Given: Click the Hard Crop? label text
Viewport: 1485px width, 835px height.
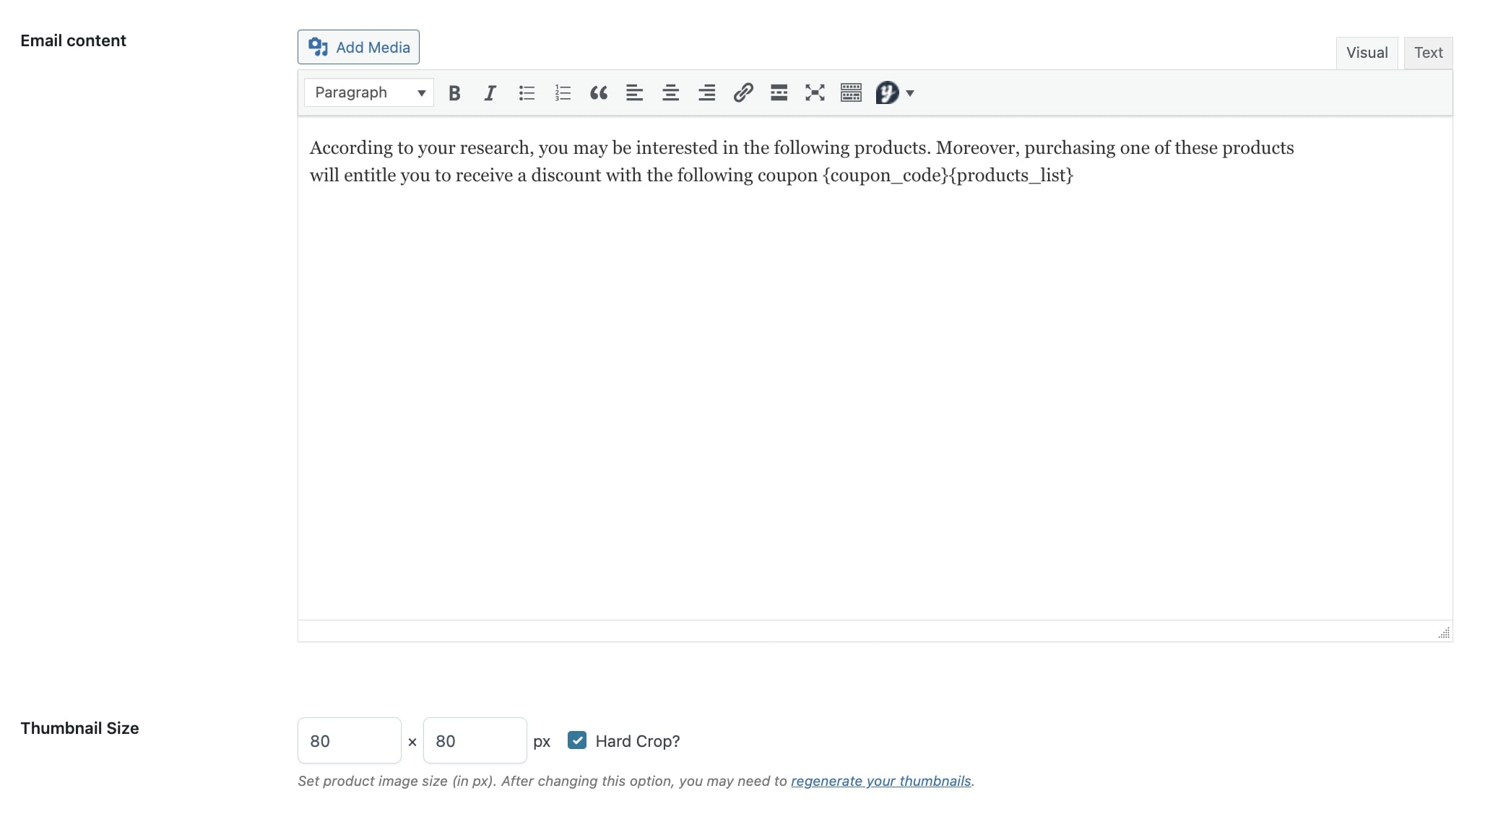Looking at the screenshot, I should [638, 741].
